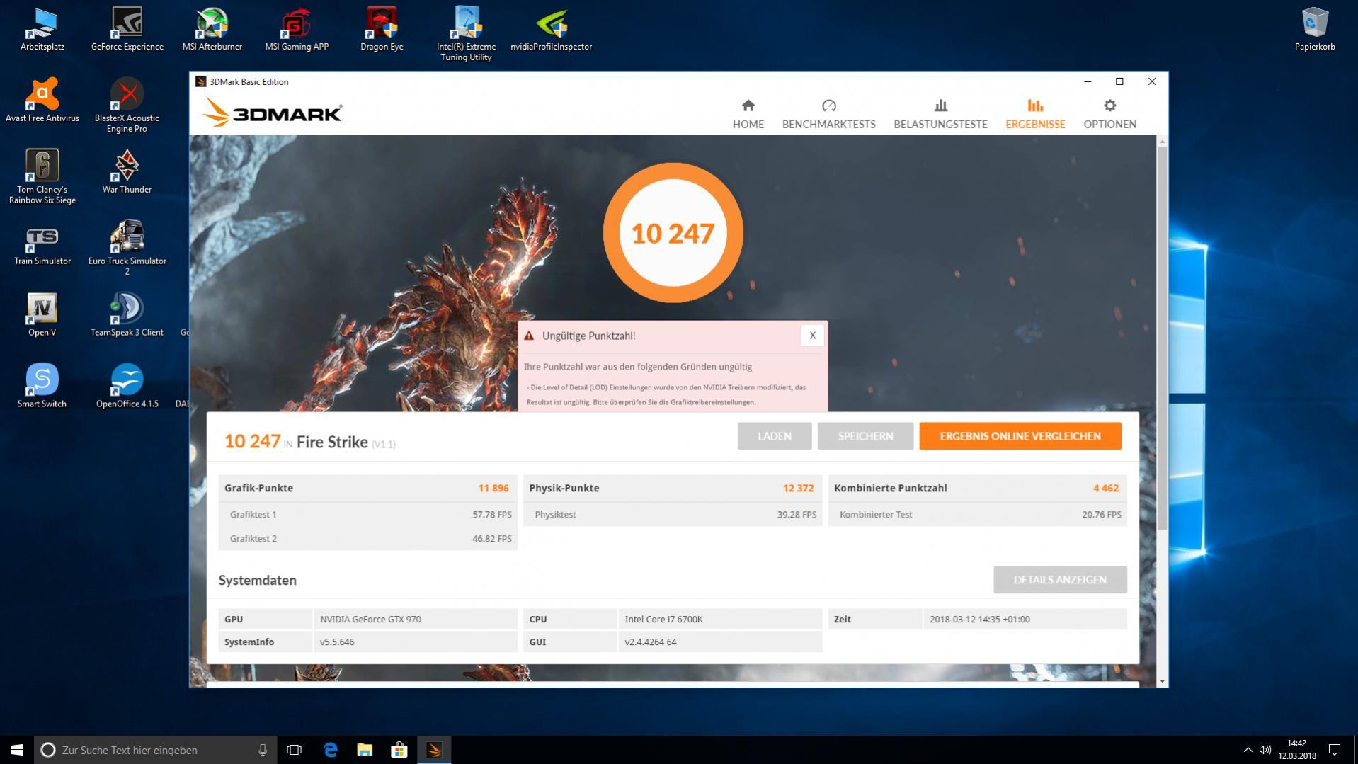Click the 3DMark logo
This screenshot has width=1358, height=764.
pos(273,113)
